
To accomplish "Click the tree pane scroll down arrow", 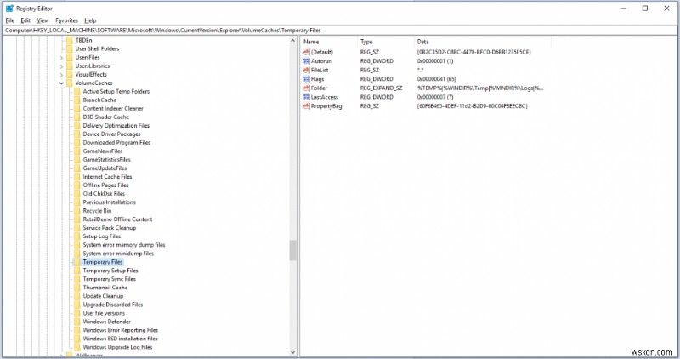I will pyautogui.click(x=292, y=352).
